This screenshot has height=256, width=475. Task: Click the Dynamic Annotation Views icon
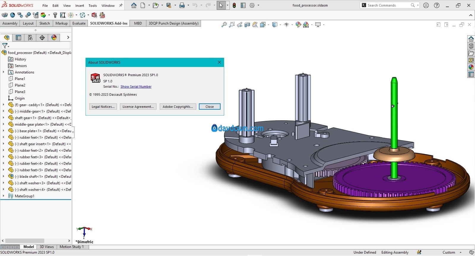[255, 25]
